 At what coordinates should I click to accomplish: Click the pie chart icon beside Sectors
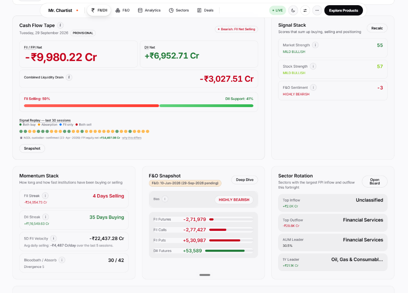[171, 10]
